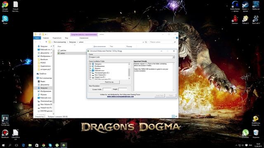Launch the Steam desktop shortcut
Viewport: 264px width, 148px height.
(x=245, y=7)
